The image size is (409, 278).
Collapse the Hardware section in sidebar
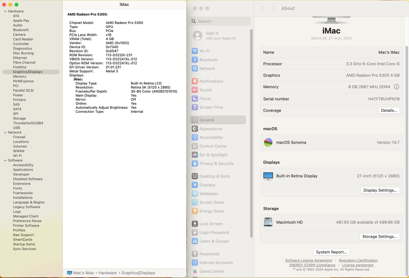pos(5,11)
